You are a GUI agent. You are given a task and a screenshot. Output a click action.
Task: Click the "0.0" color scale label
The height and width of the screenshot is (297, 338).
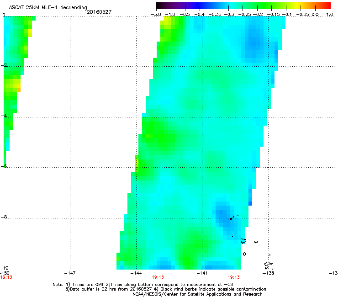coord(315,15)
